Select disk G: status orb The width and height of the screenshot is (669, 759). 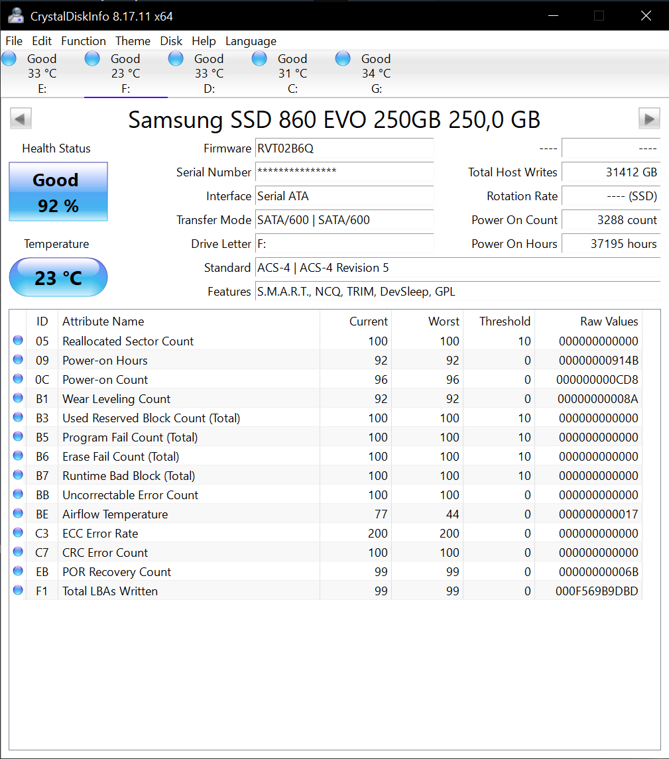[343, 58]
